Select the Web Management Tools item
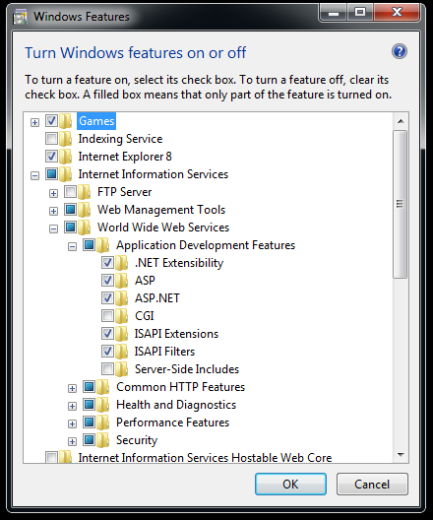The height and width of the screenshot is (520, 433). coord(161,210)
